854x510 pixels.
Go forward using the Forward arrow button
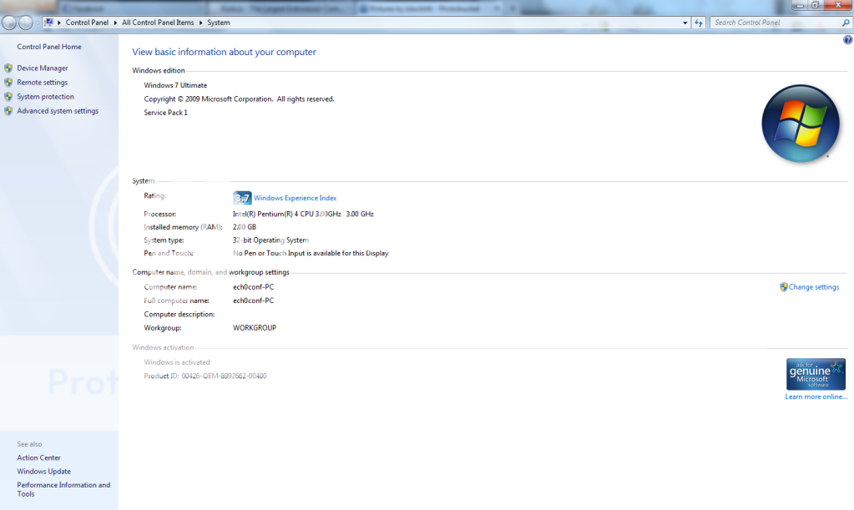click(26, 23)
